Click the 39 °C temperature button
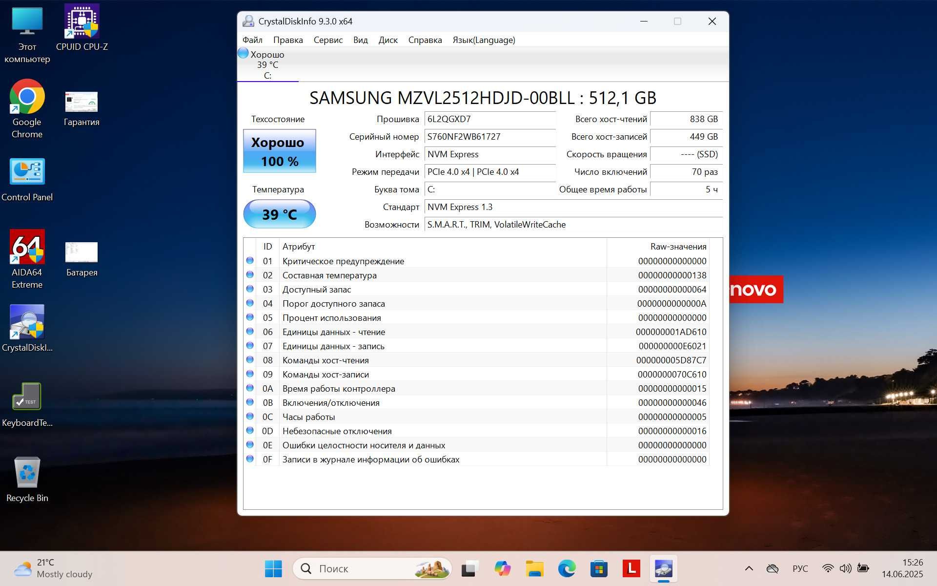Screen dimensions: 937x586 (x=279, y=214)
